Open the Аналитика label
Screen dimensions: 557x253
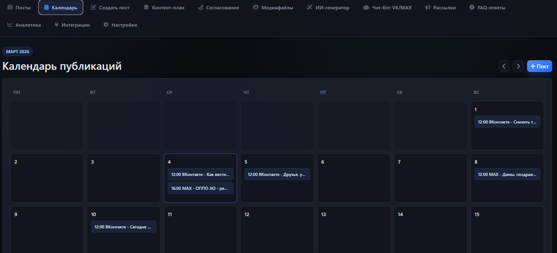coord(28,25)
